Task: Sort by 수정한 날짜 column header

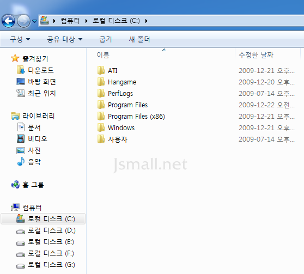Action: click(256, 55)
